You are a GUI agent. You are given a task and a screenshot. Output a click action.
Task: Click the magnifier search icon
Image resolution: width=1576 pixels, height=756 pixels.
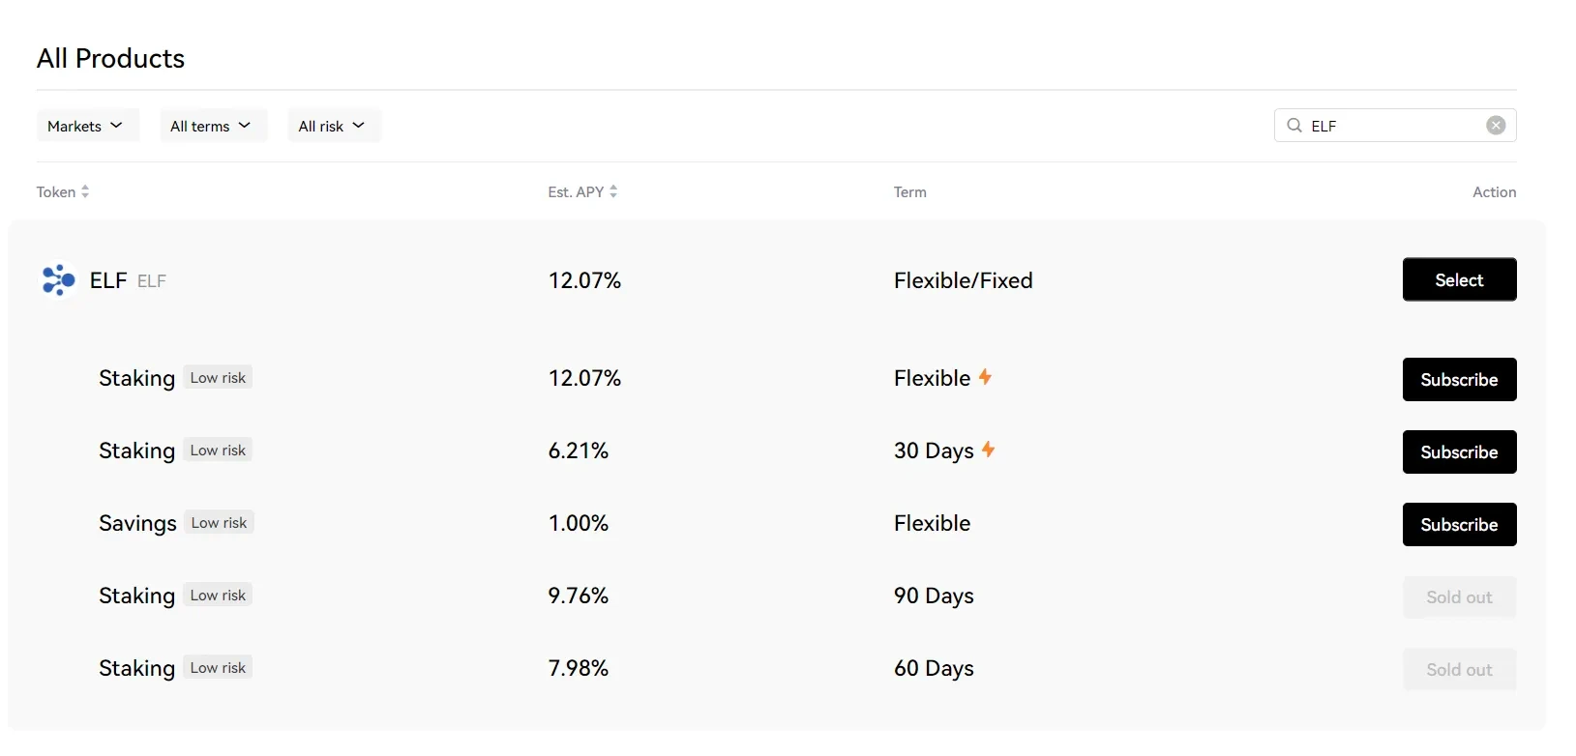click(1294, 126)
